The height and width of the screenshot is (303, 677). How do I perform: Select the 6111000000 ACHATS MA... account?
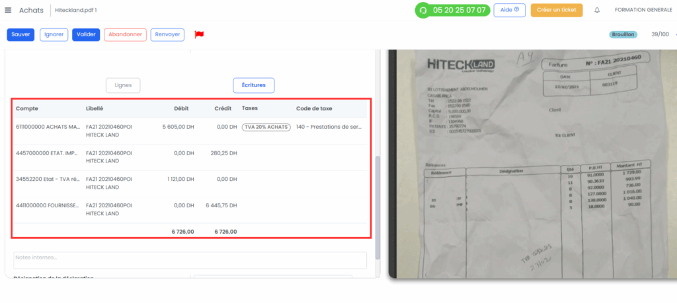pos(48,127)
